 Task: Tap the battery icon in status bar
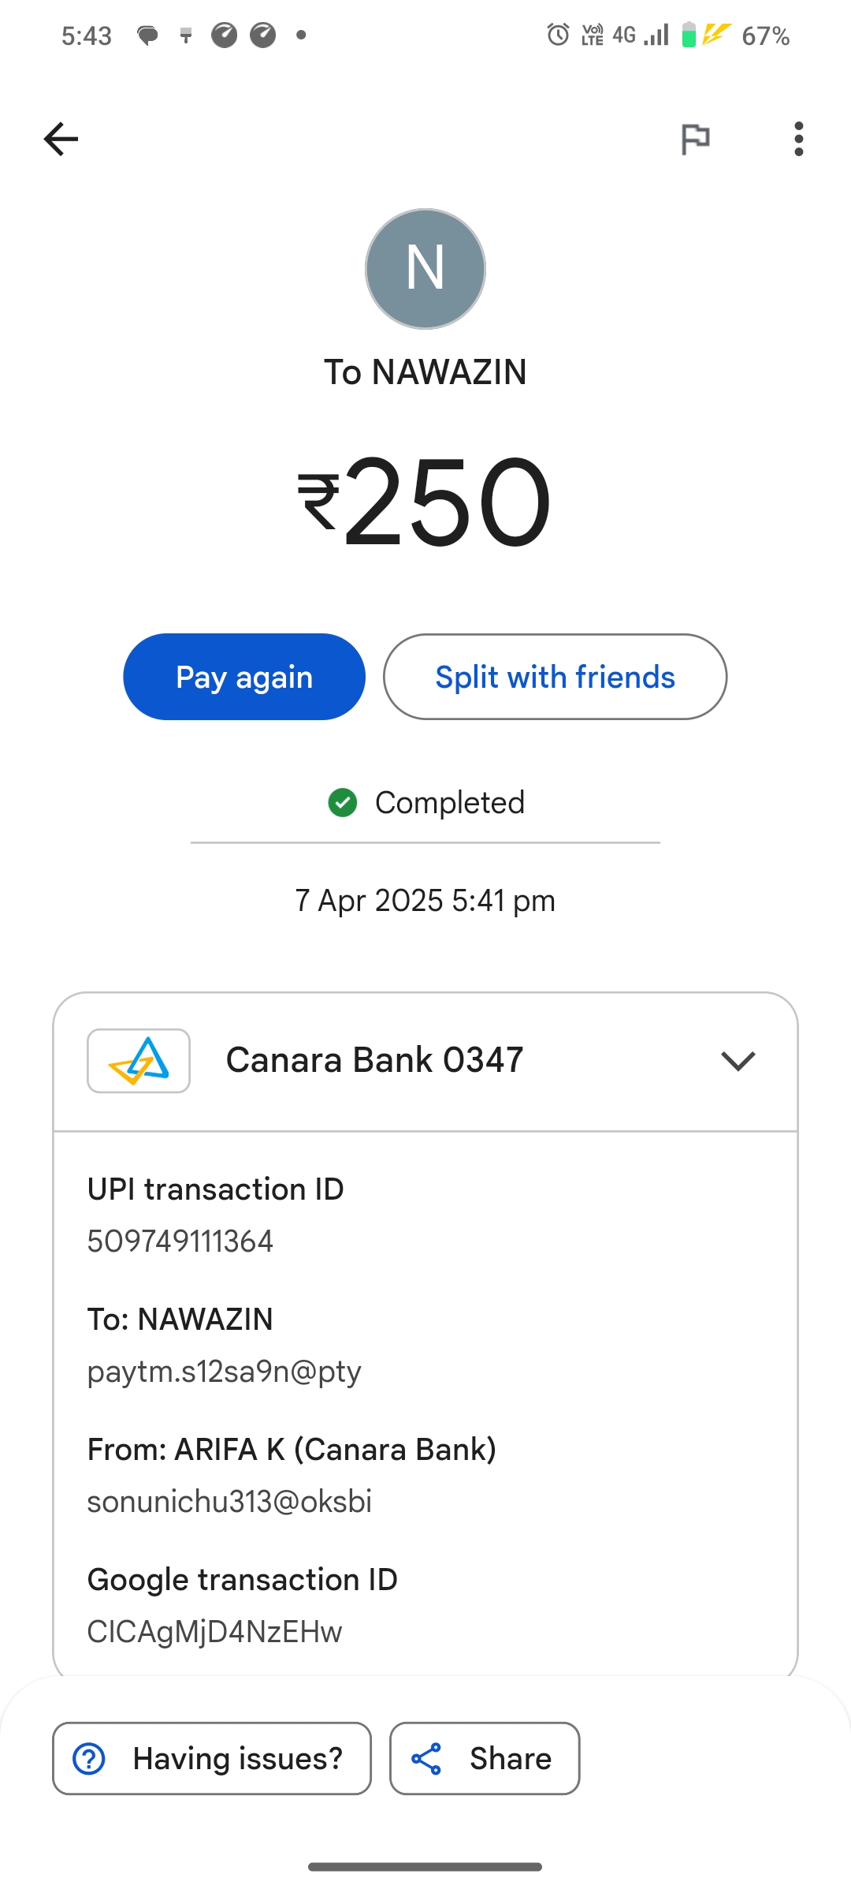point(689,35)
